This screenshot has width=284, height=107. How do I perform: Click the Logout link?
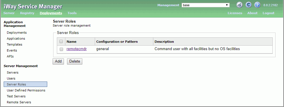268,13
